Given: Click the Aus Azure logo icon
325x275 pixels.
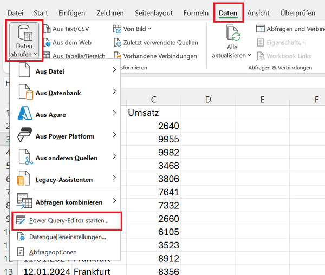Looking at the screenshot, I should pos(25,113).
